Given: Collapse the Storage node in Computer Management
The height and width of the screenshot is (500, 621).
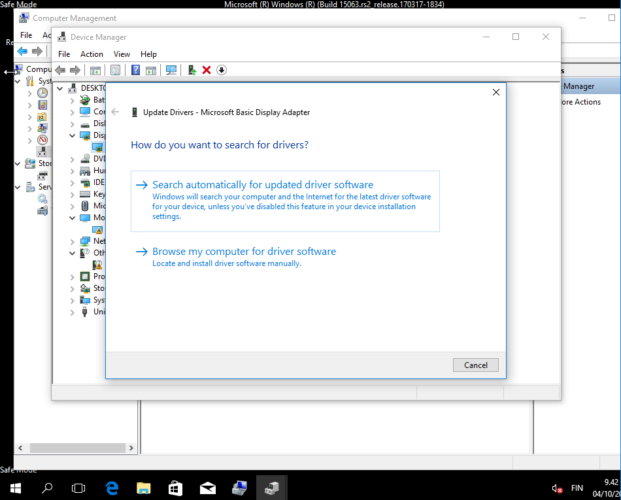Looking at the screenshot, I should click(18, 163).
